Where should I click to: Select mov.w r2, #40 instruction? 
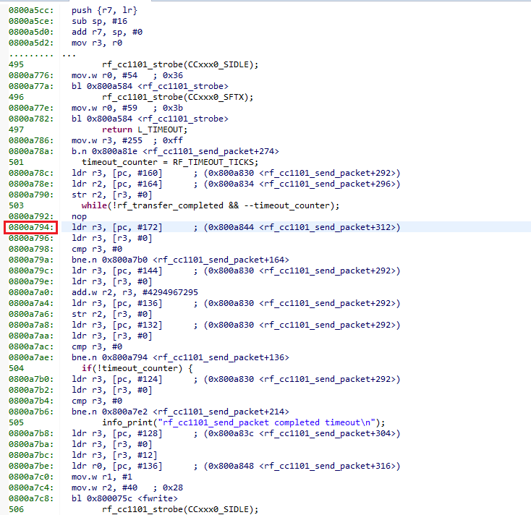pyautogui.click(x=127, y=488)
